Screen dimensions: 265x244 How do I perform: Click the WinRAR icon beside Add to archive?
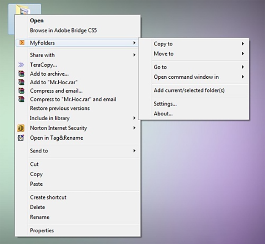pos(21,74)
